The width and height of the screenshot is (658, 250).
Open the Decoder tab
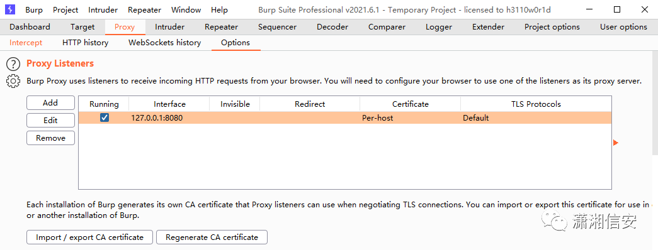click(x=332, y=27)
